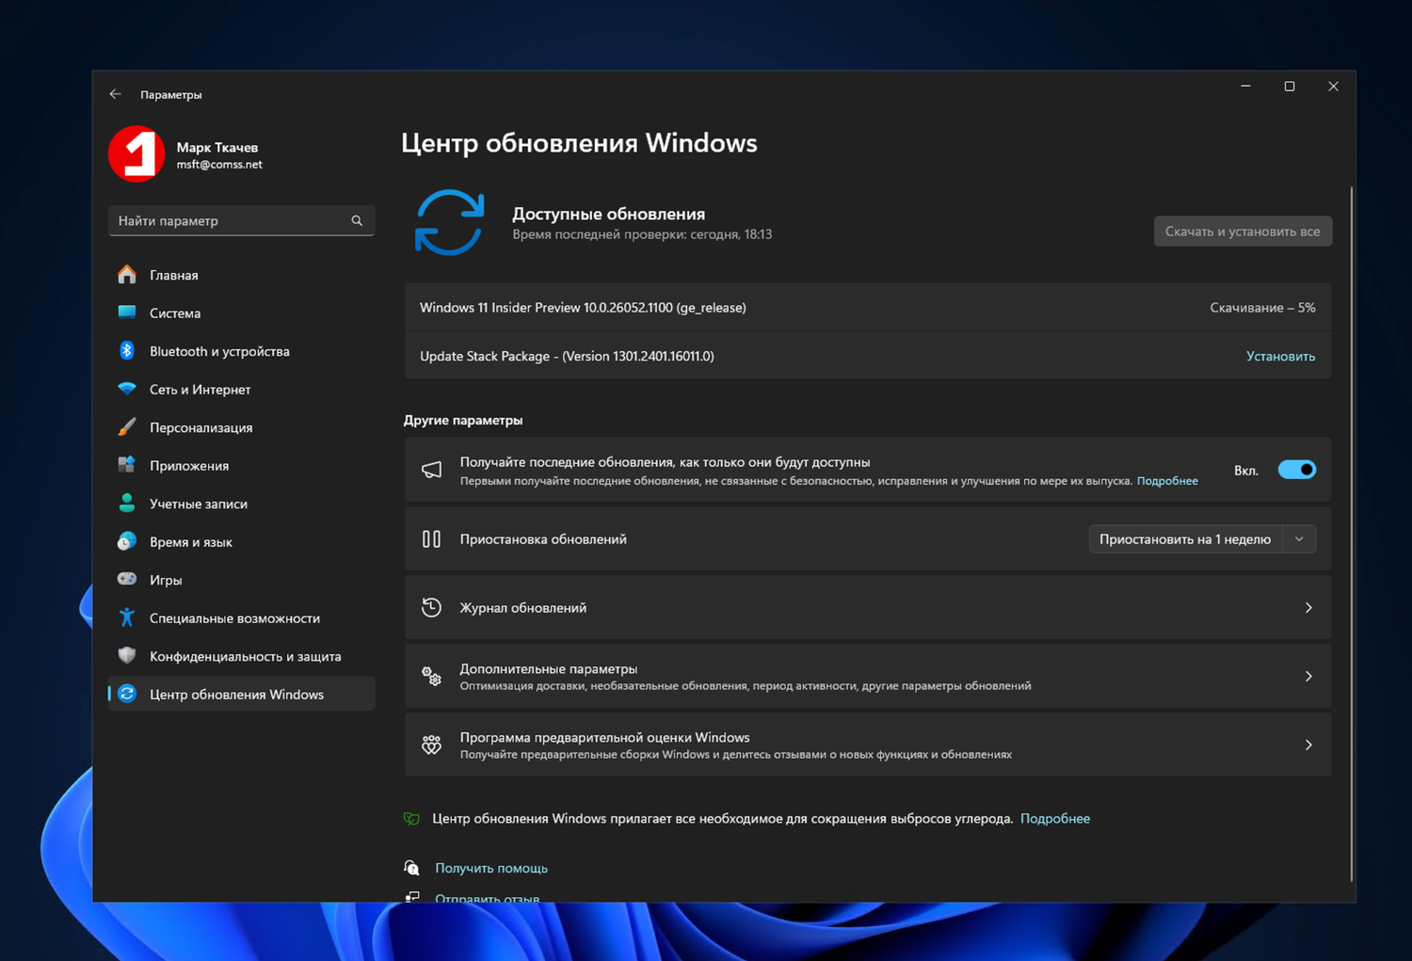The image size is (1412, 961).
Task: Expand Дополнительные параметры row
Action: tap(1308, 676)
